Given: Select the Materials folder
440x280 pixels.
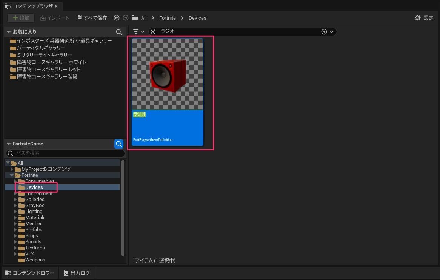Looking at the screenshot, I should 32,218.
